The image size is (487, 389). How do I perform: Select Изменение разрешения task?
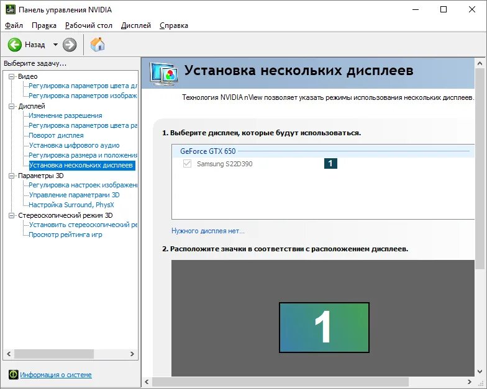point(66,115)
